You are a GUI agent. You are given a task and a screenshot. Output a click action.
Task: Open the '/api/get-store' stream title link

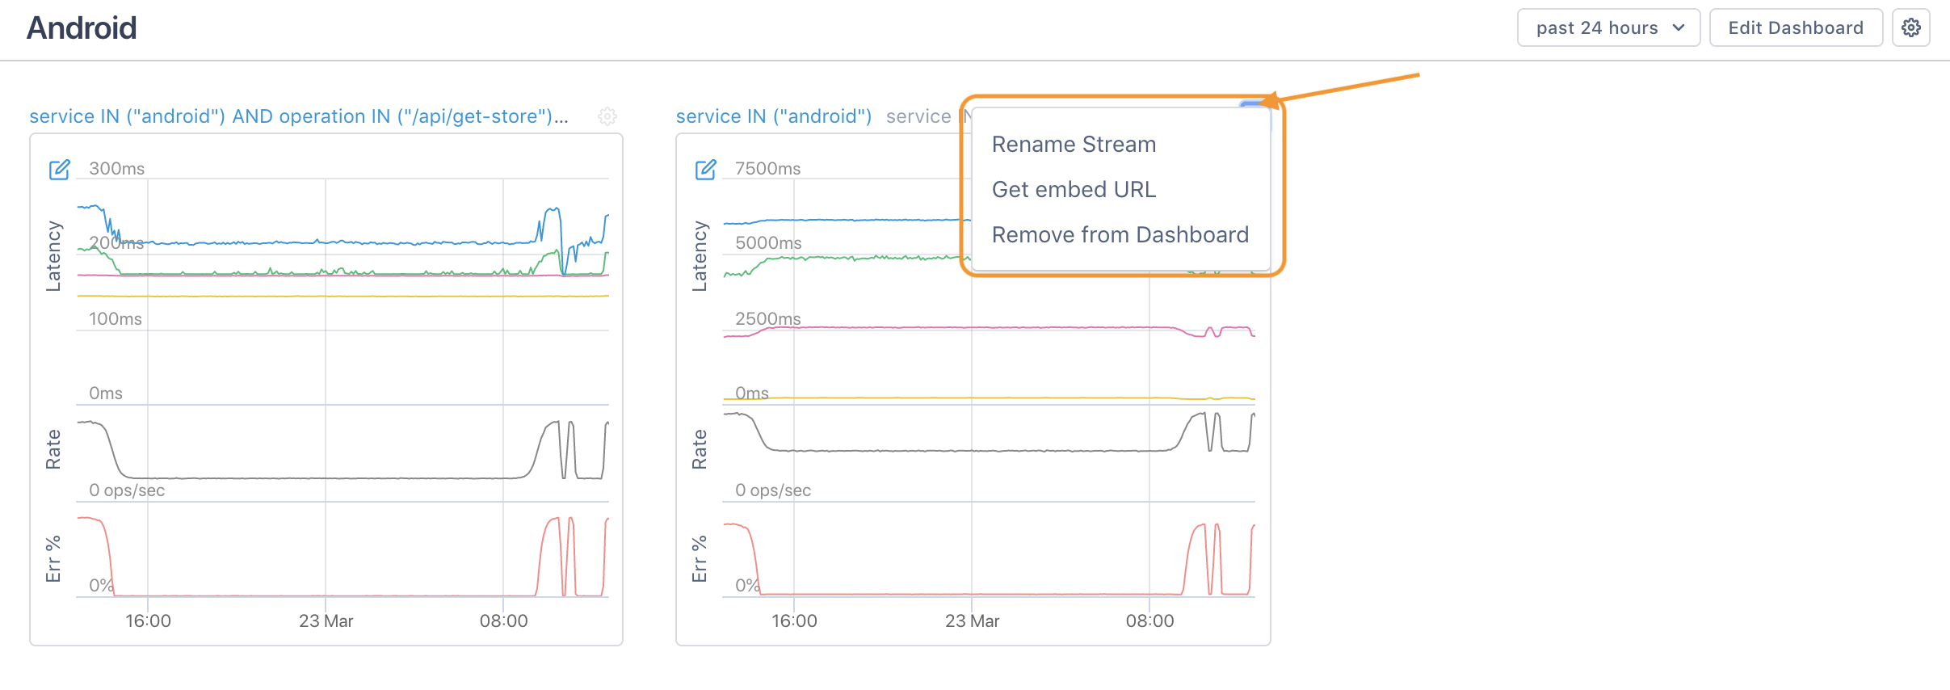(x=299, y=116)
